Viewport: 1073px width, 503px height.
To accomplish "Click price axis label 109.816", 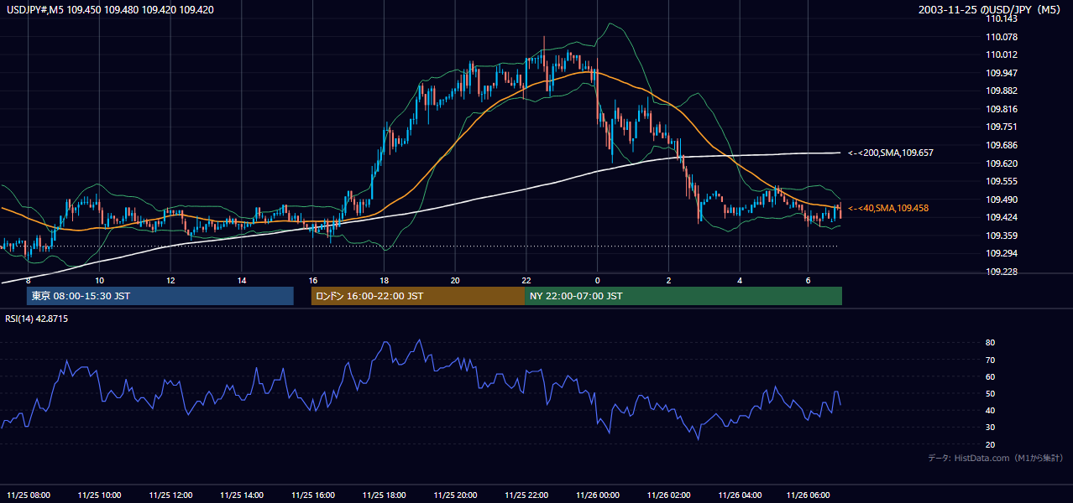I will 1001,109.
